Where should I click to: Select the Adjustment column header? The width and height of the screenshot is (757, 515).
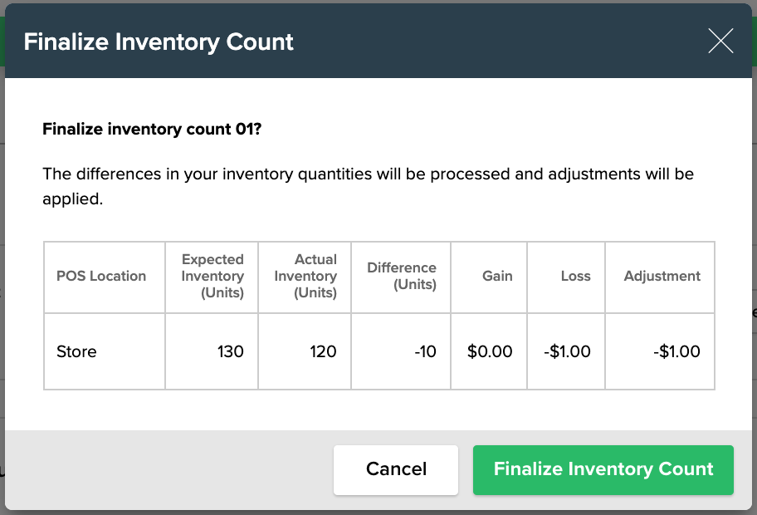pos(662,277)
